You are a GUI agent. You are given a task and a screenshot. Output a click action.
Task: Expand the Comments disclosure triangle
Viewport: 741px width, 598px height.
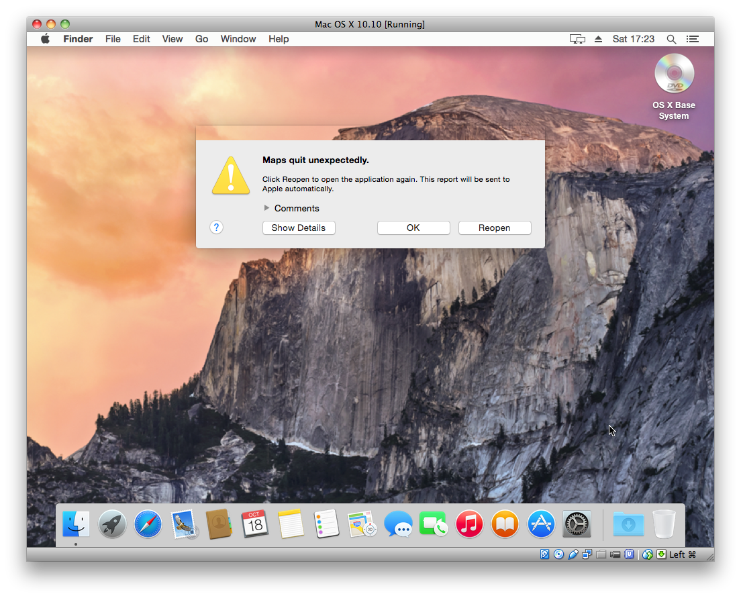[266, 208]
